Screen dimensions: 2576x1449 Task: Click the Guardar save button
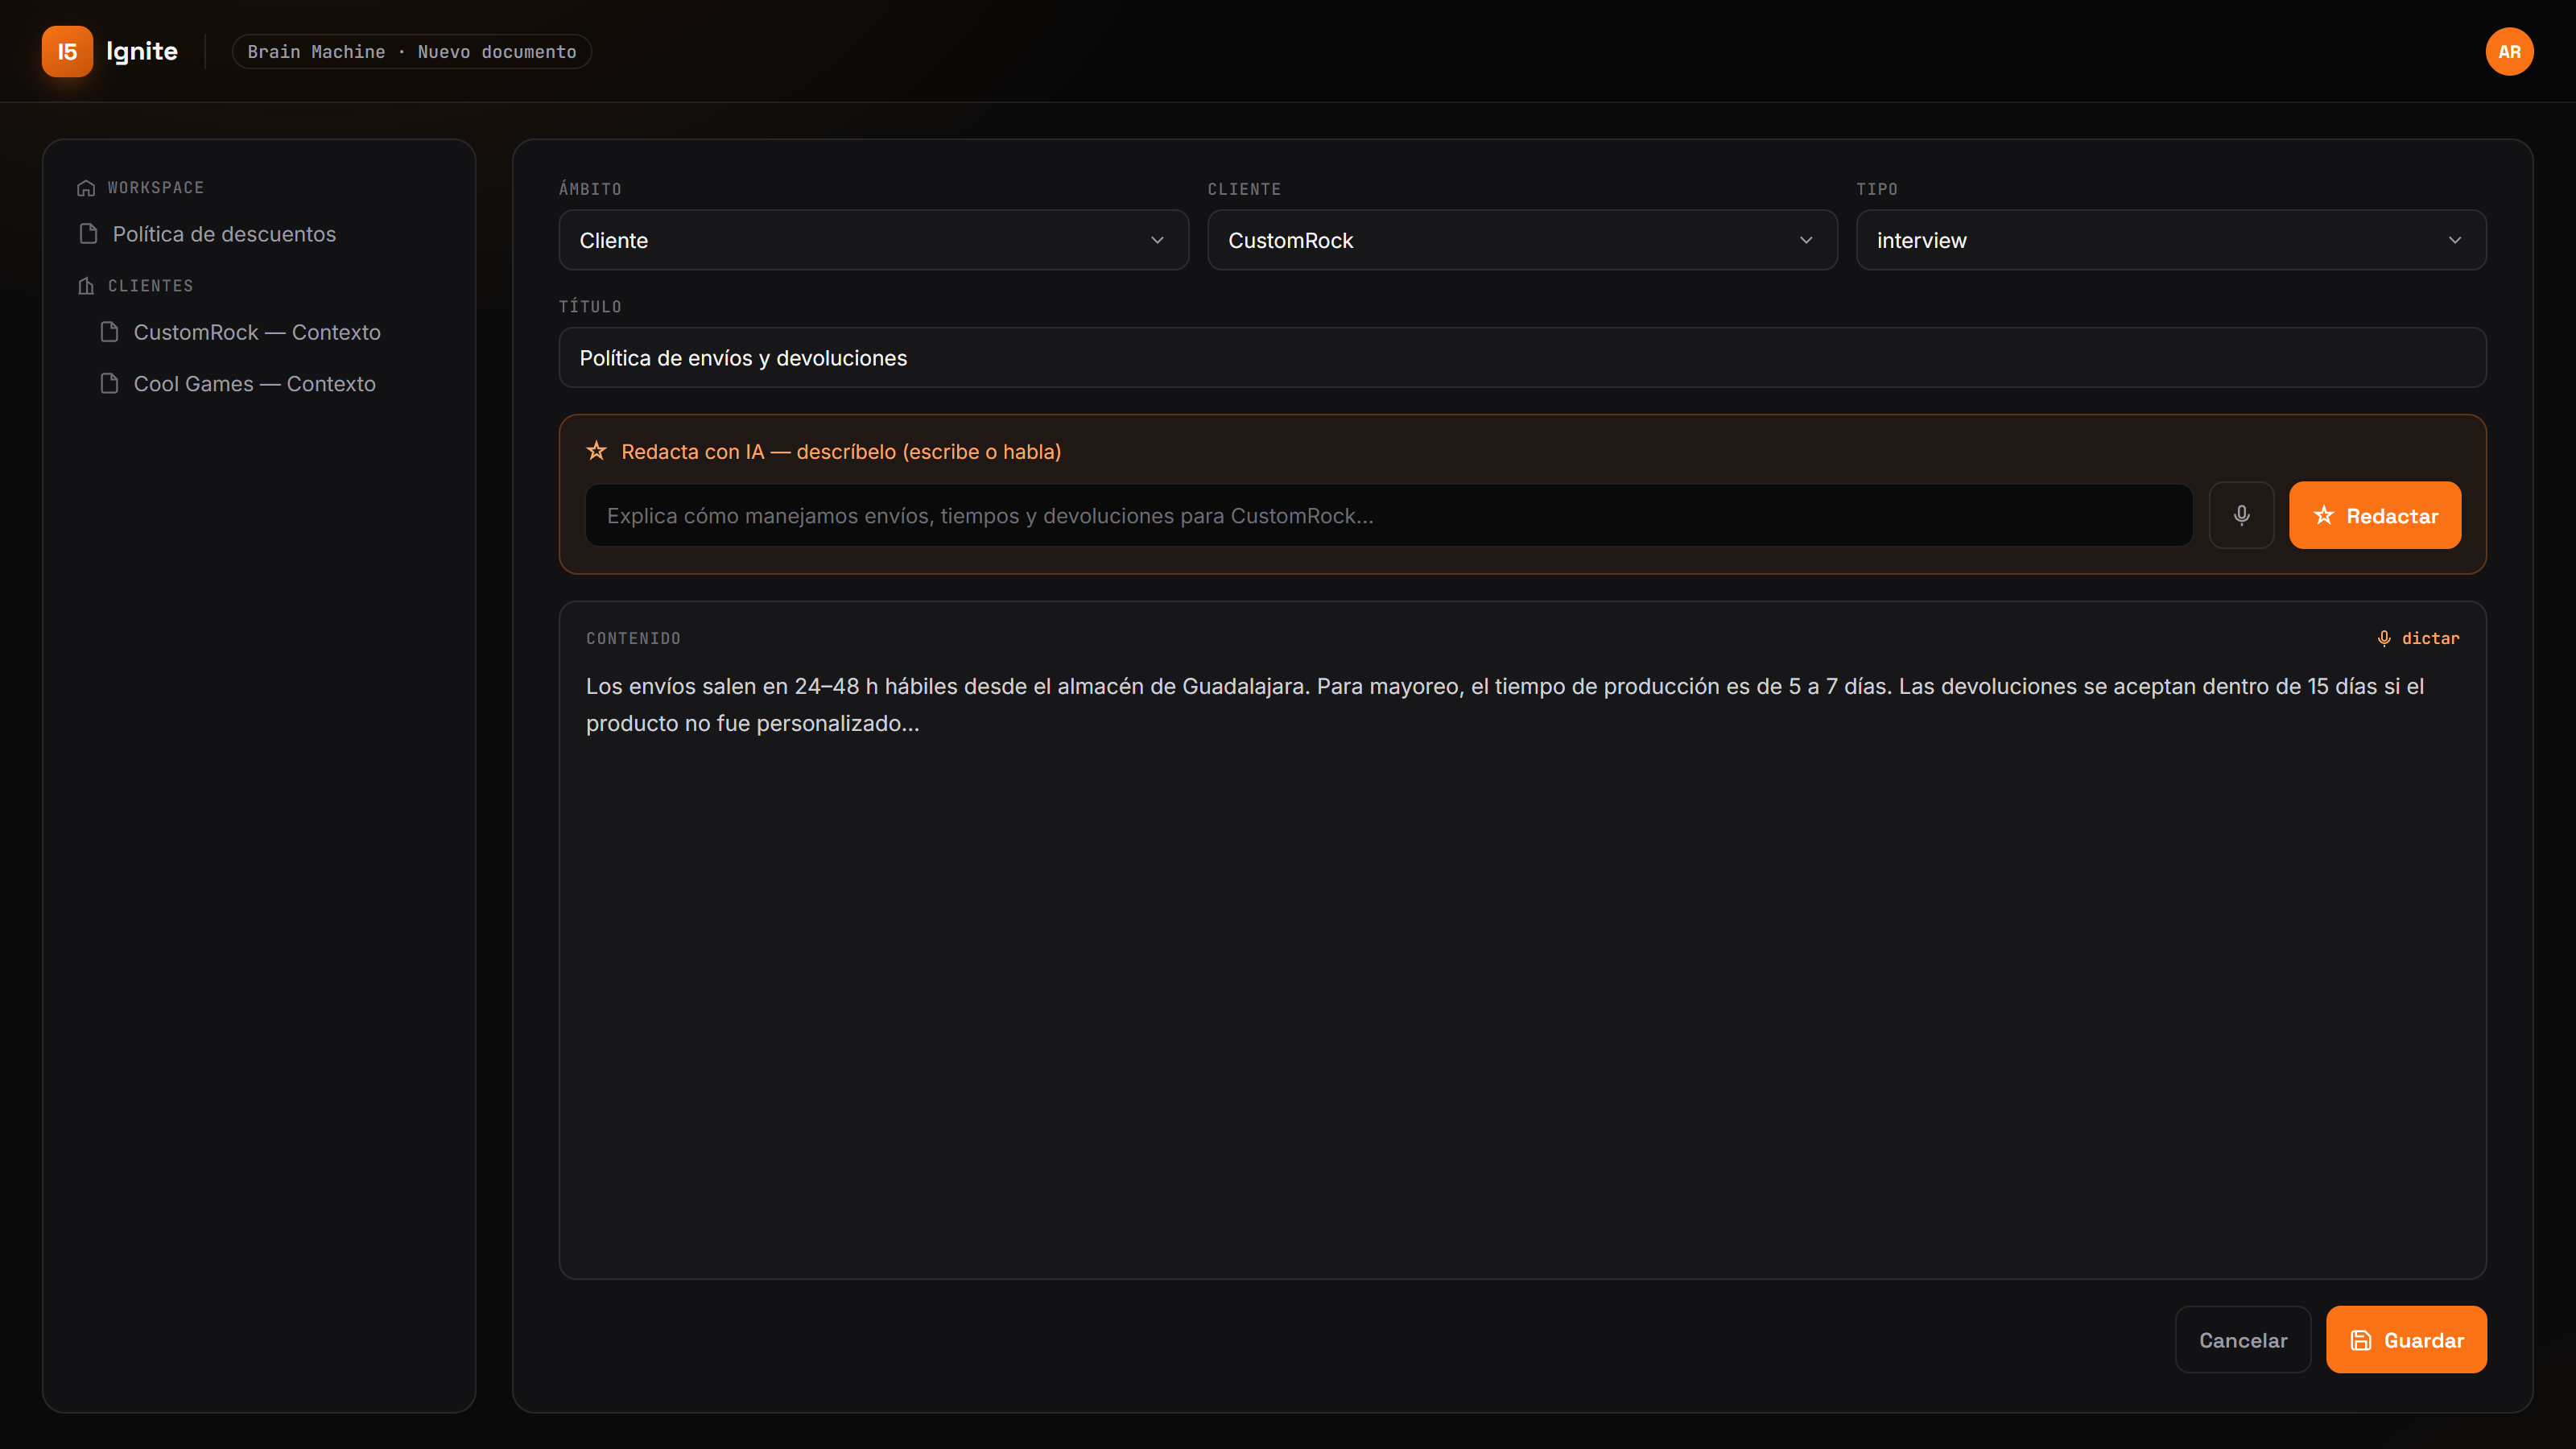2406,1340
